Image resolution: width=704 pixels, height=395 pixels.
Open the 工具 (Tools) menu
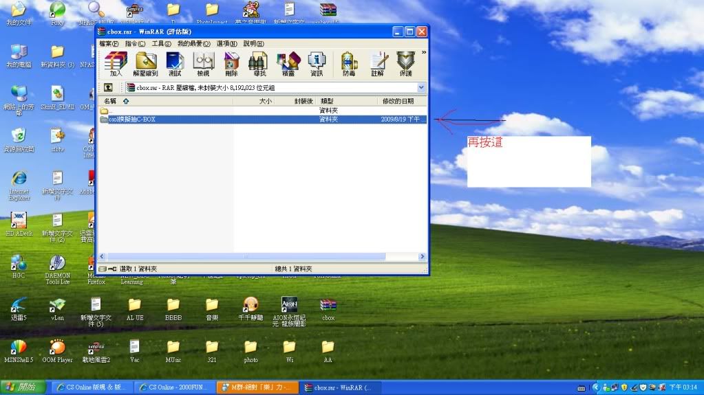click(161, 43)
